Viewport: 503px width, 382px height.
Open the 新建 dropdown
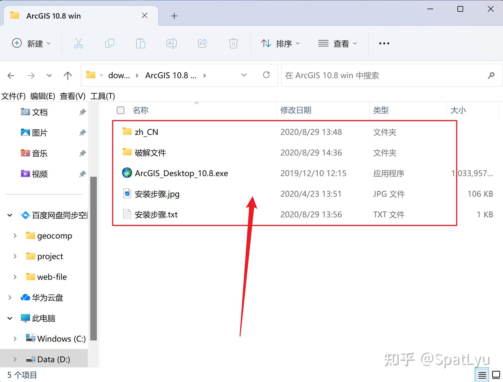tap(32, 44)
